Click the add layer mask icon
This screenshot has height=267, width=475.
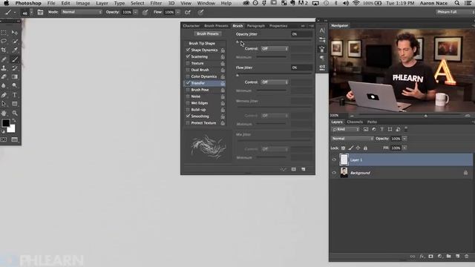coord(430,257)
